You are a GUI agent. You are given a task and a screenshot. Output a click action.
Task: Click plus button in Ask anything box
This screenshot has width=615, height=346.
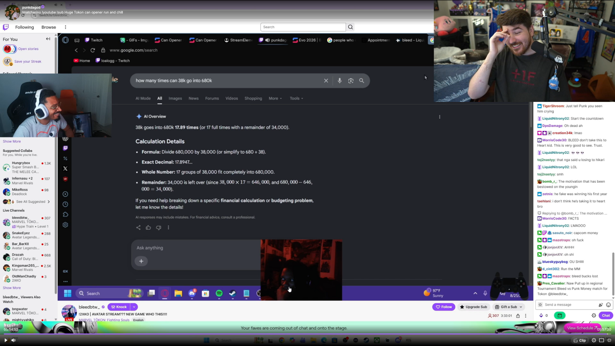click(x=141, y=261)
